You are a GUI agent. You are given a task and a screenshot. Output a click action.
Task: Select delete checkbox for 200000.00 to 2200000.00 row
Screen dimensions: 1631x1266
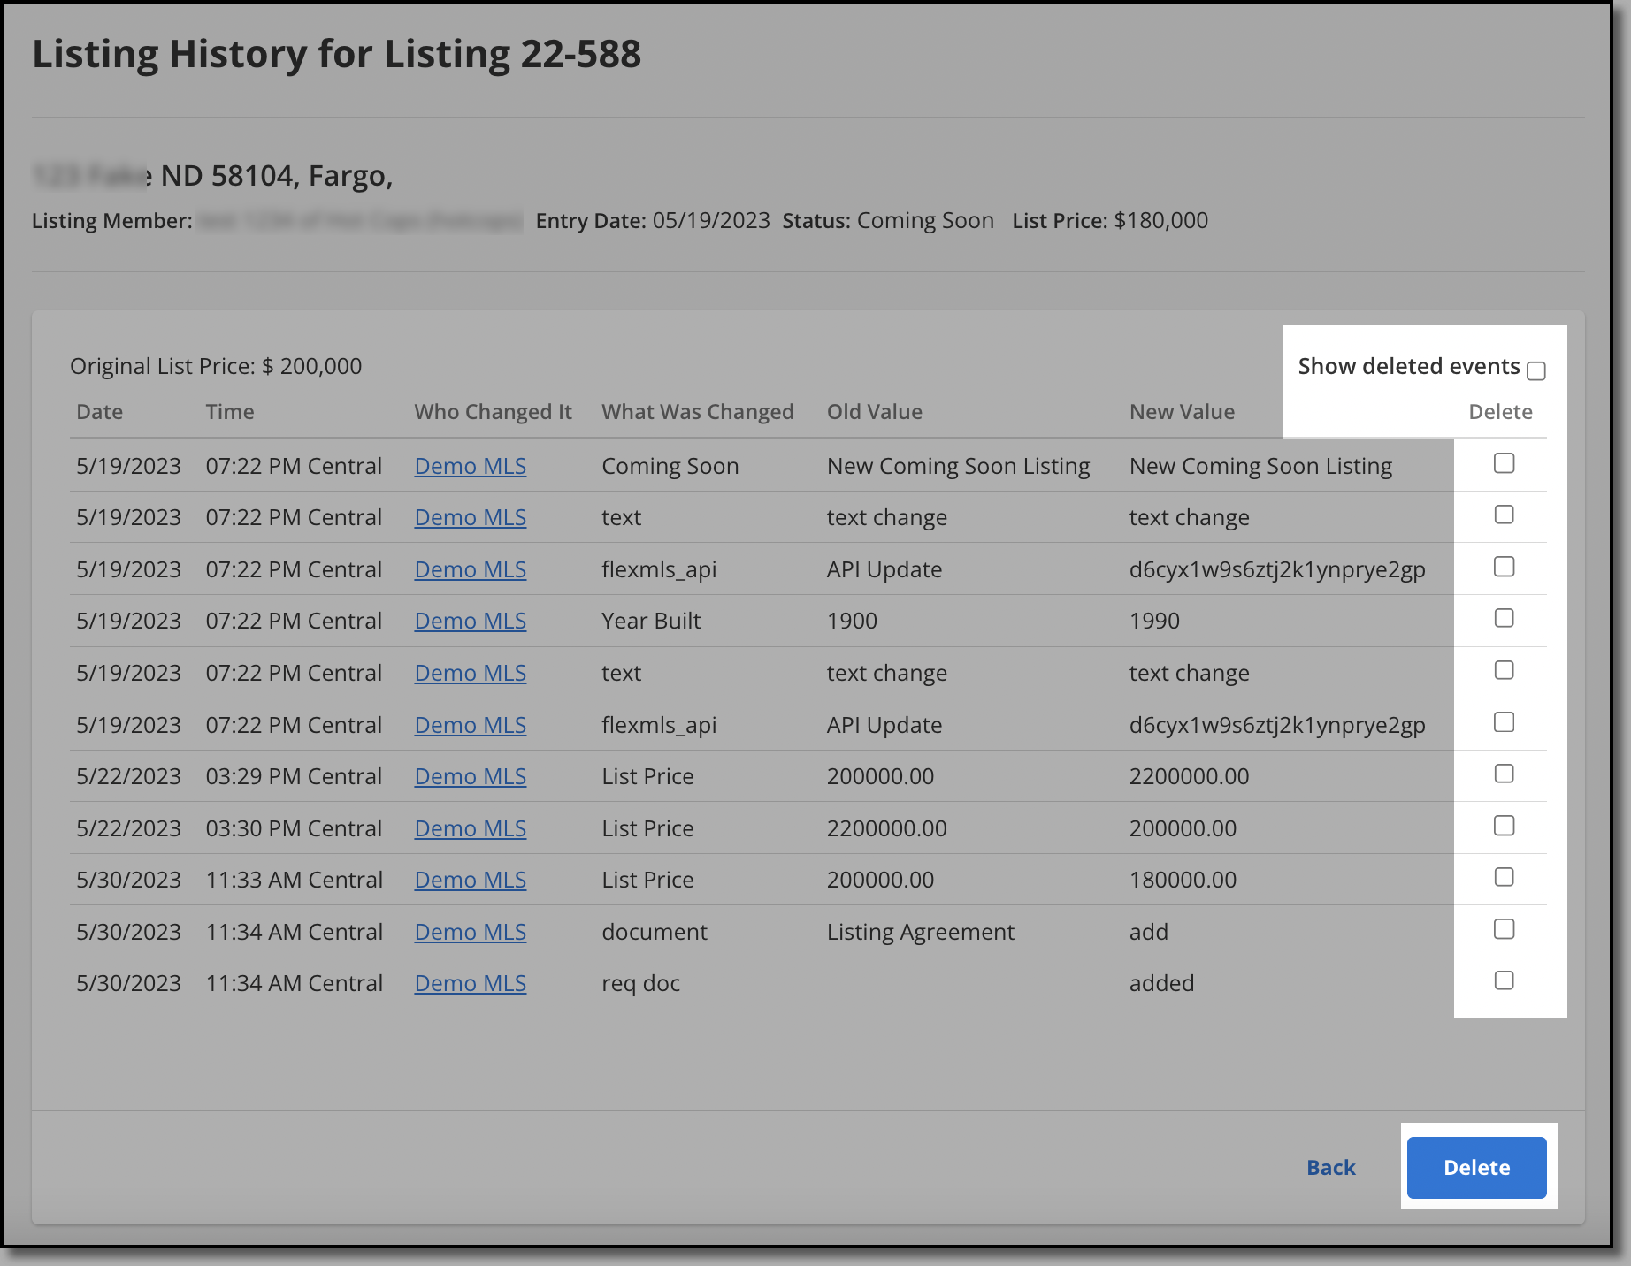coord(1504,774)
